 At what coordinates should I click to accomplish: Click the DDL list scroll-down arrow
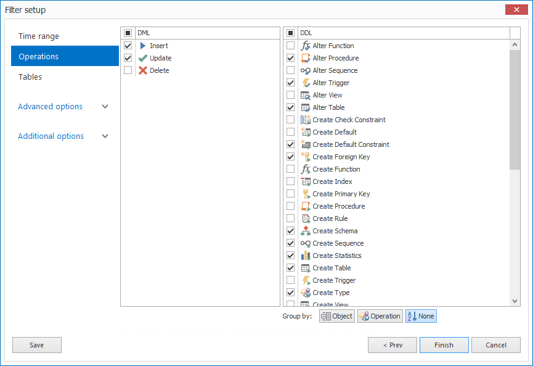[515, 301]
